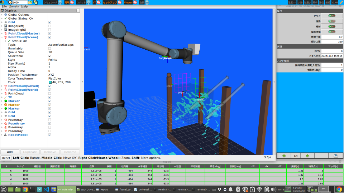Click the セットアップ red stop icon

coord(120,2)
